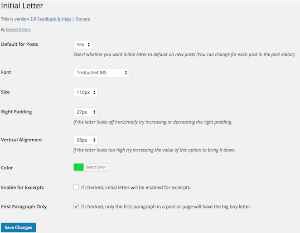Click the excerpts checkbox description text

click(136, 187)
